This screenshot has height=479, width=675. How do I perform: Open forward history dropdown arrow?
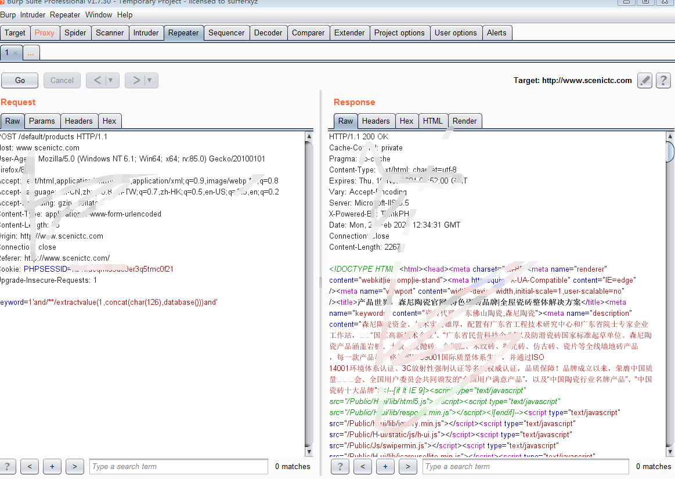[149, 80]
